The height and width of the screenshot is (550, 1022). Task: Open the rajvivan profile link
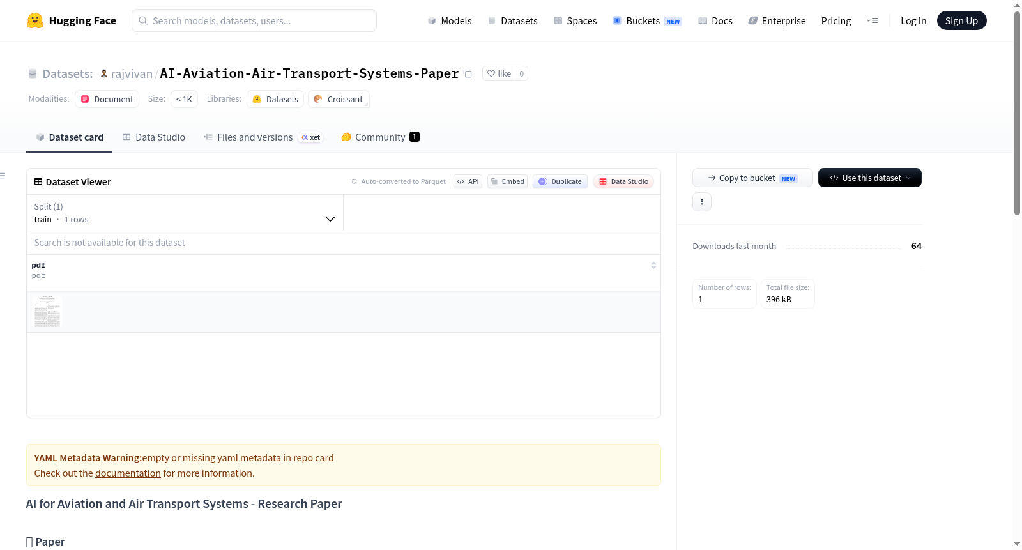pyautogui.click(x=132, y=73)
